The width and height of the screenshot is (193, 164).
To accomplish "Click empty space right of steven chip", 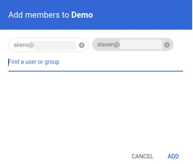I will coord(183,45).
